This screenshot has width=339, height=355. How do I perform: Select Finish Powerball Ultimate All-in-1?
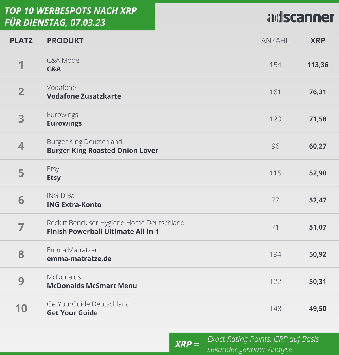click(103, 232)
